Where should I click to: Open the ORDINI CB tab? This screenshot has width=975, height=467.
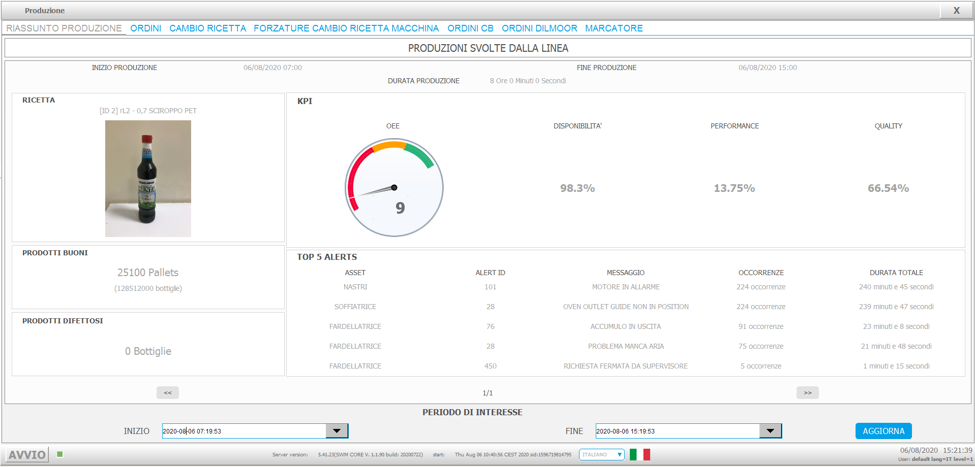pos(470,28)
